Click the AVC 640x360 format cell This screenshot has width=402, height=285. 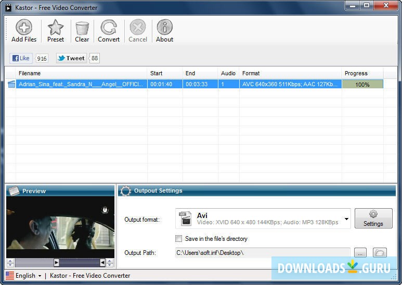pyautogui.click(x=290, y=84)
